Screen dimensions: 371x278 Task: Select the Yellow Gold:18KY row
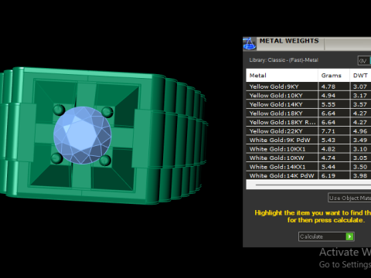(308, 114)
